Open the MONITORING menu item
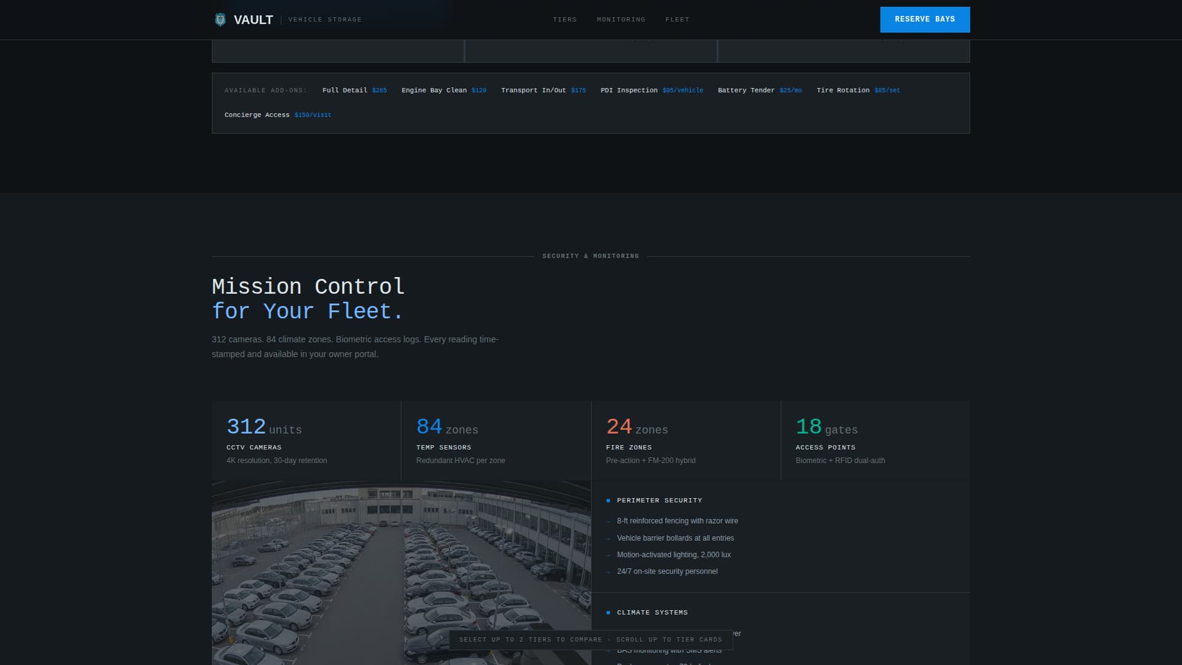 (621, 19)
